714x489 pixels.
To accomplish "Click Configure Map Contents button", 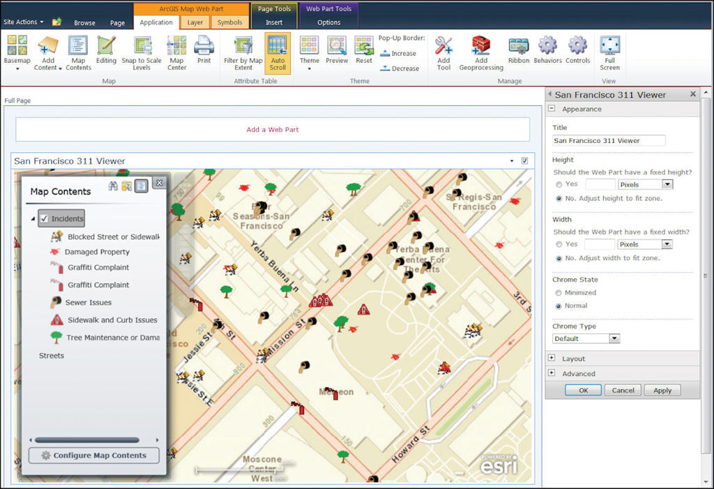I will click(x=94, y=456).
